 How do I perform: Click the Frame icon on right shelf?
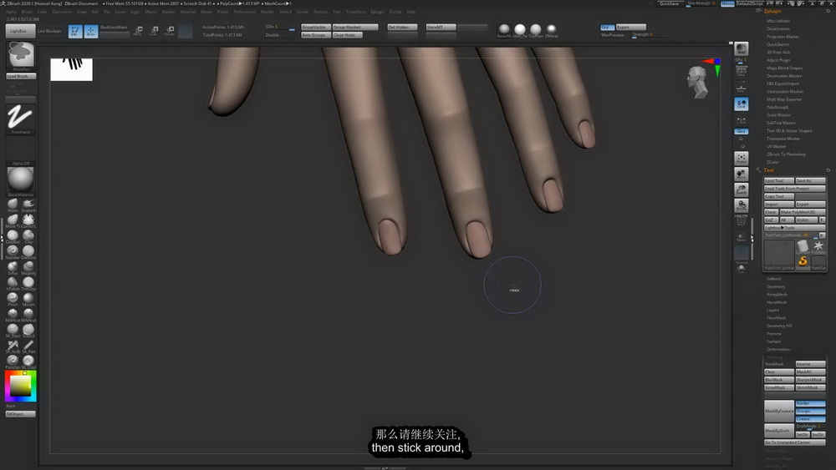tap(741, 158)
